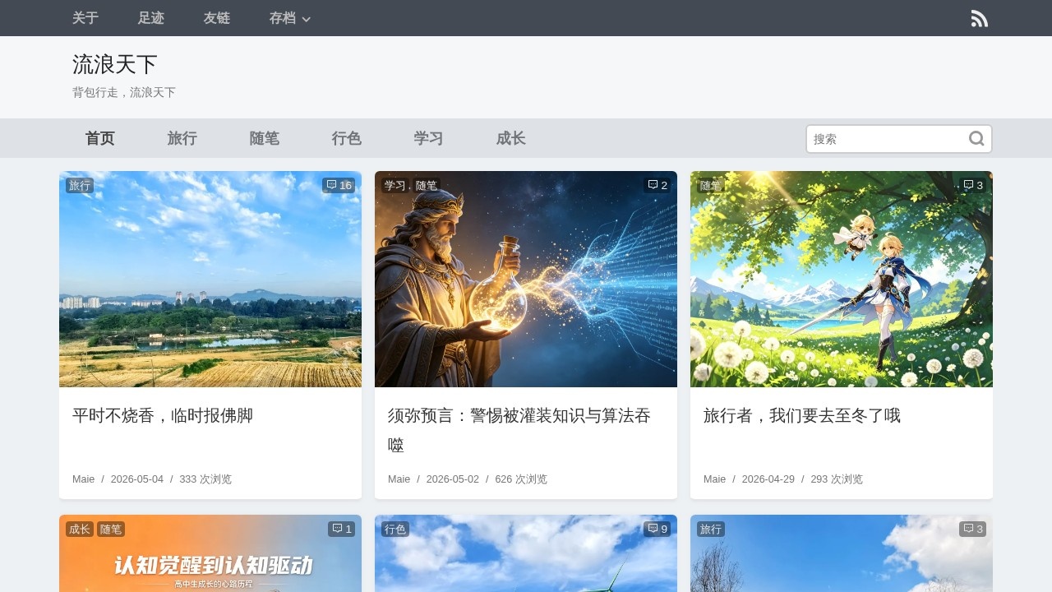Open the 行色 category tab
Screen dimensions: 1052x592
pos(347,138)
